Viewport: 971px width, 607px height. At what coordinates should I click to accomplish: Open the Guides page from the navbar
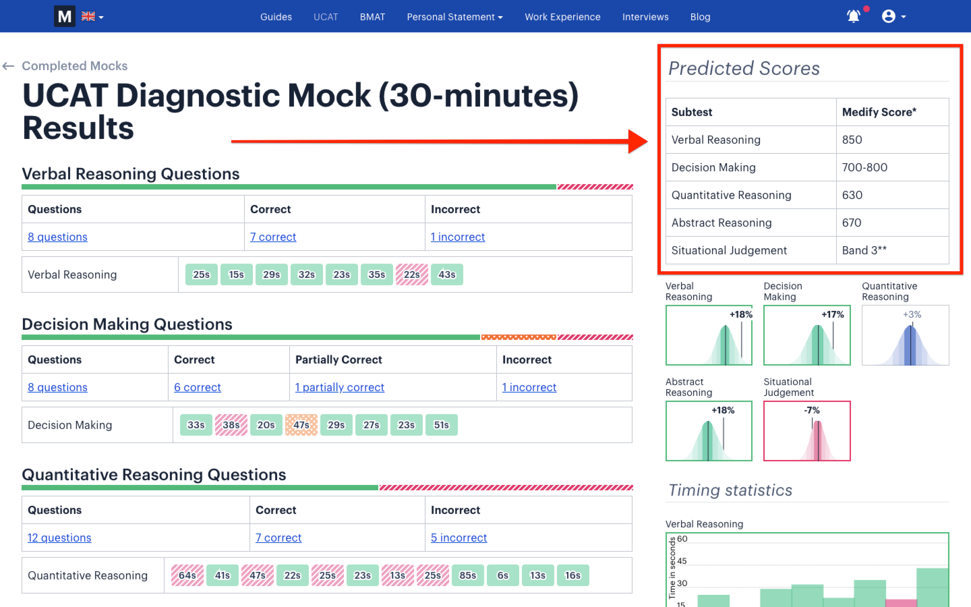[x=276, y=16]
